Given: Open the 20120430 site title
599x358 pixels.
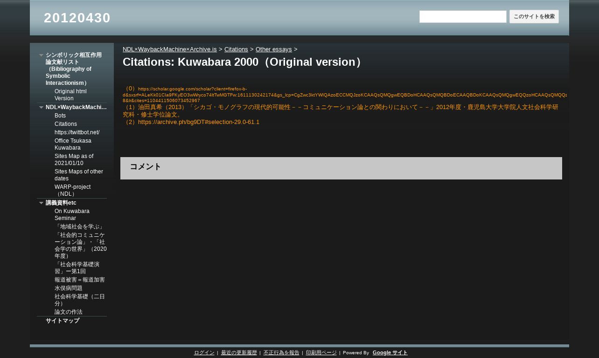Looking at the screenshot, I should click(x=77, y=18).
